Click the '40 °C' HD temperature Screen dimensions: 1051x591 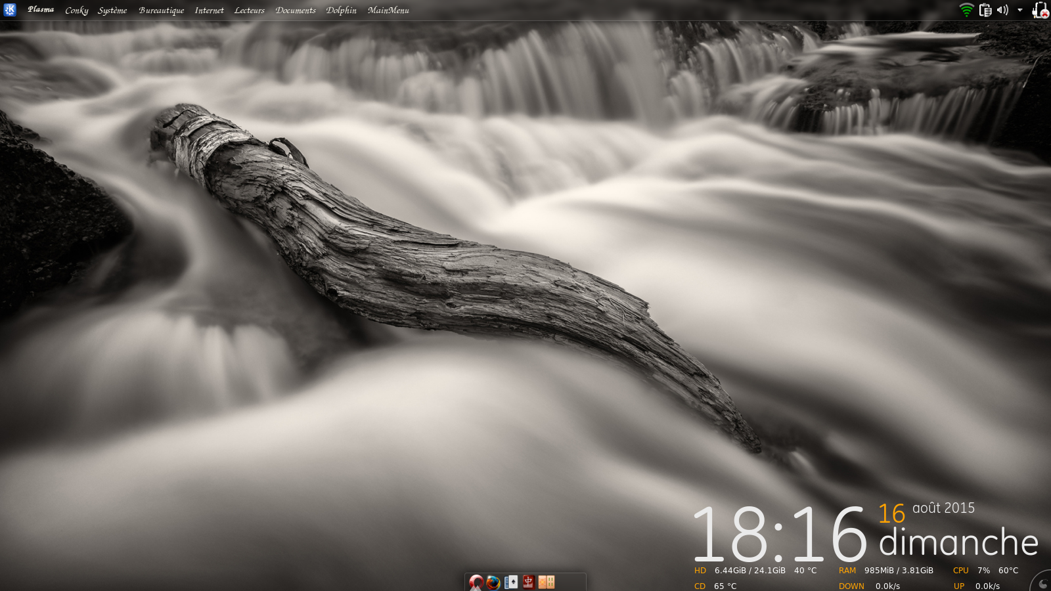[x=805, y=571]
